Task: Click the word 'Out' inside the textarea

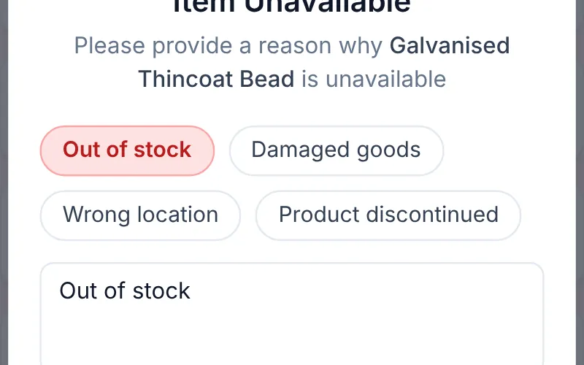Action: [x=78, y=291]
